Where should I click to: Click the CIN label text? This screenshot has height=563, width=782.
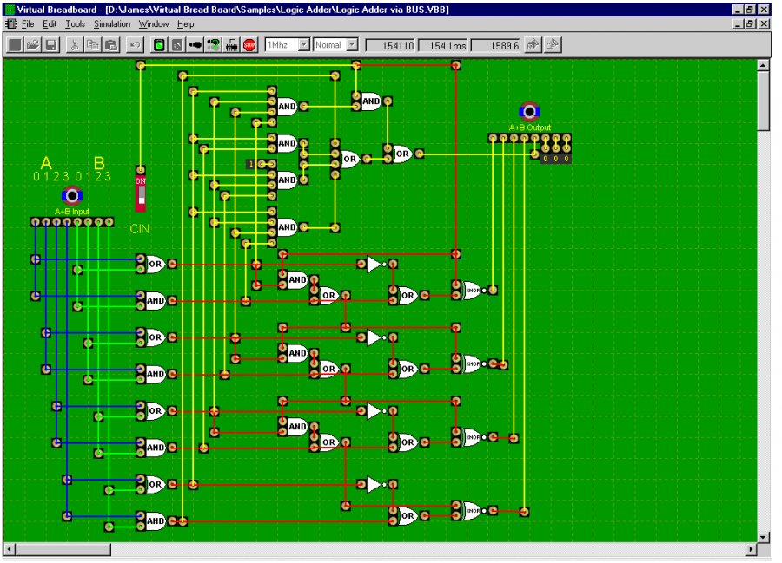coord(140,229)
